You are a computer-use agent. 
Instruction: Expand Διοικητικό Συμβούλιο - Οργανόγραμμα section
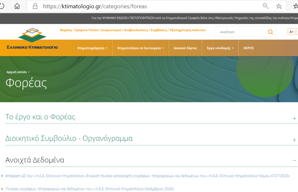click(x=69, y=138)
